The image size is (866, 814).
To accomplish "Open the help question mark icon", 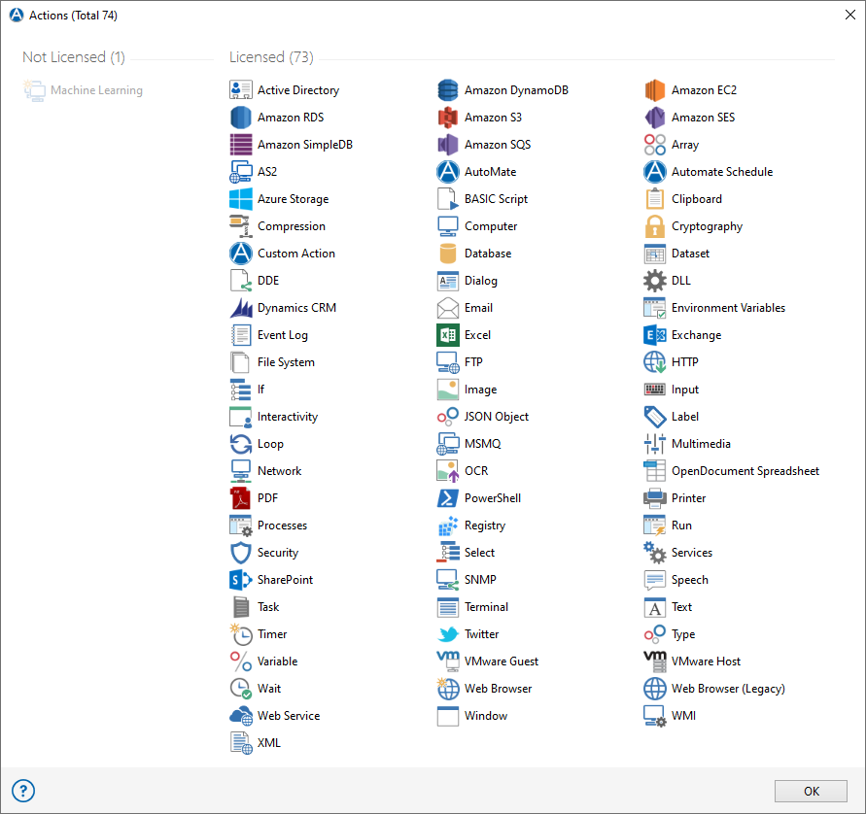I will click(x=23, y=791).
